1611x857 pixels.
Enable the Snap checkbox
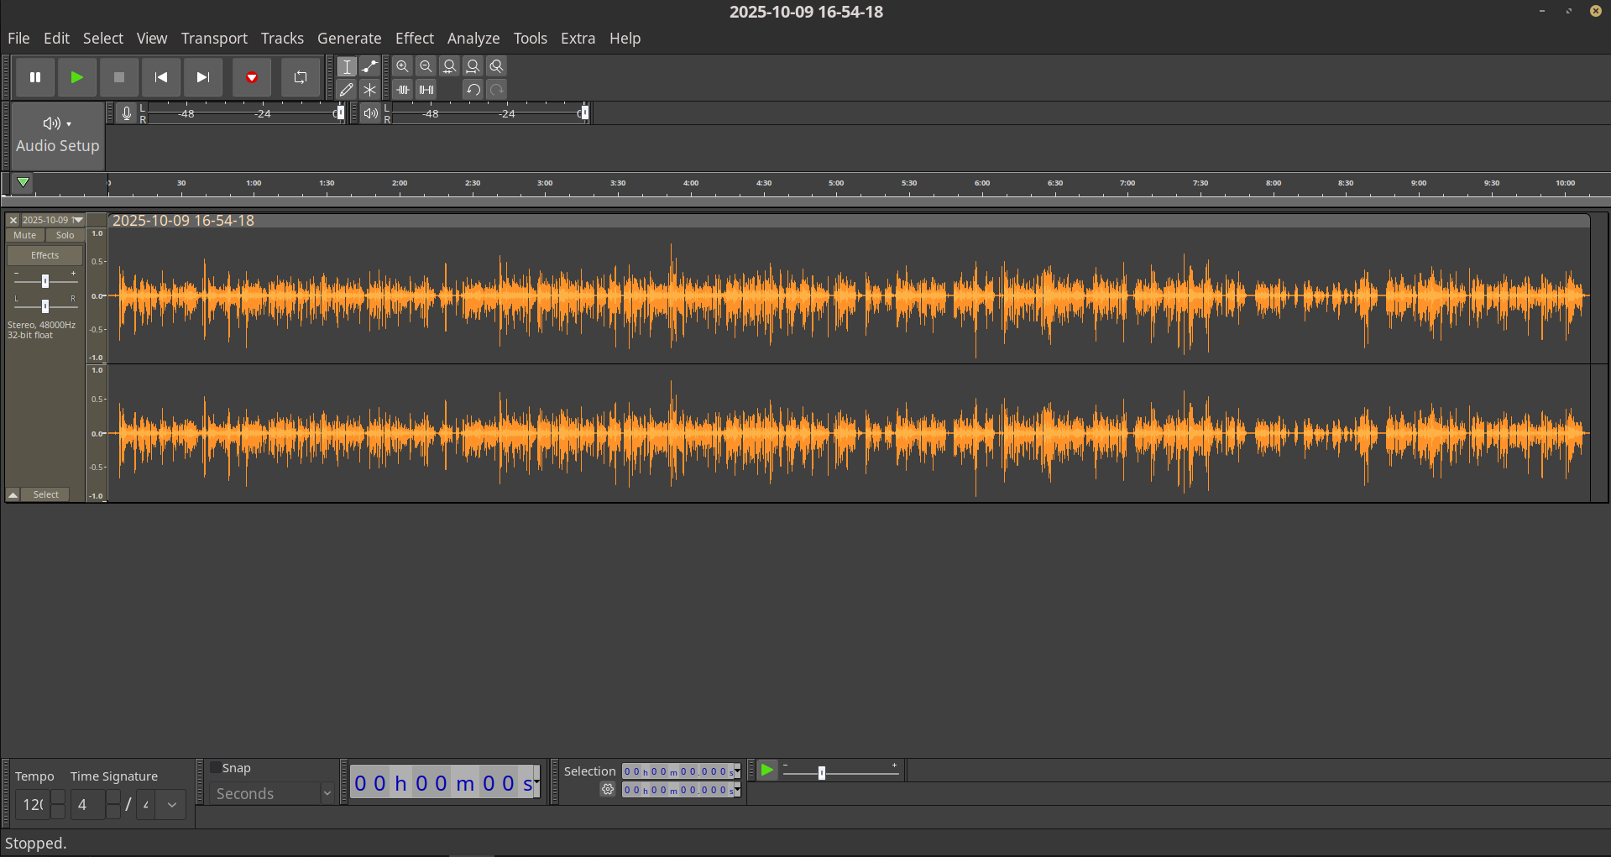pyautogui.click(x=216, y=767)
